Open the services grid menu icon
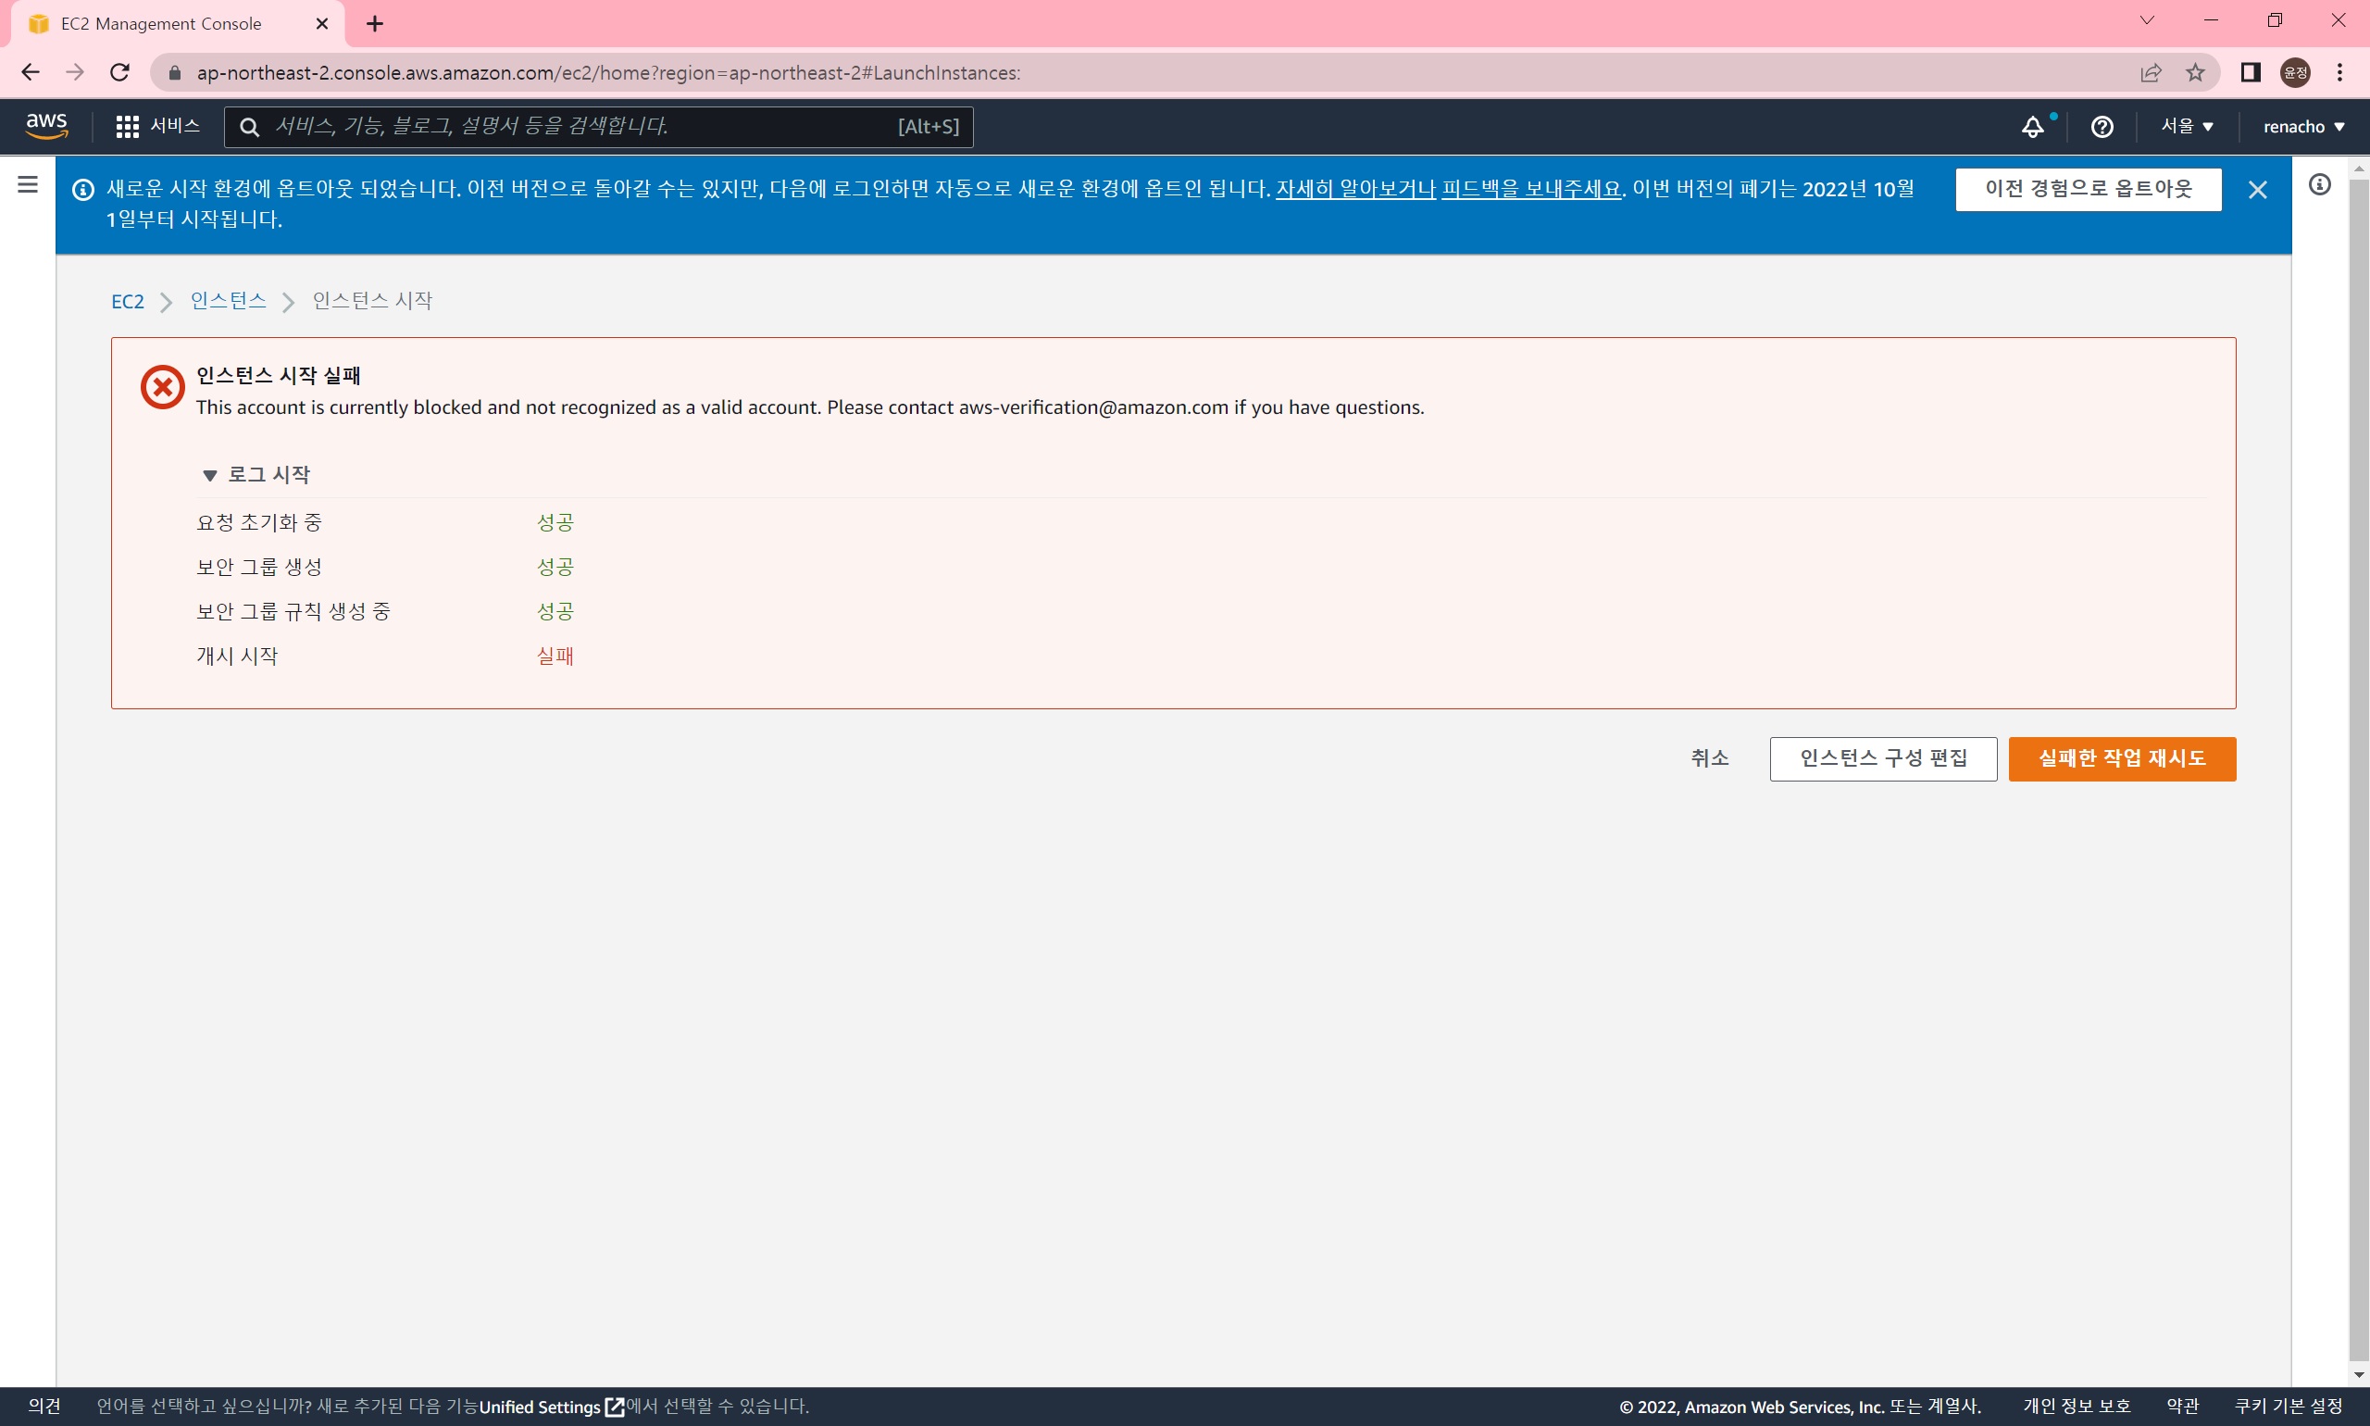The height and width of the screenshot is (1426, 2370). pyautogui.click(x=127, y=127)
